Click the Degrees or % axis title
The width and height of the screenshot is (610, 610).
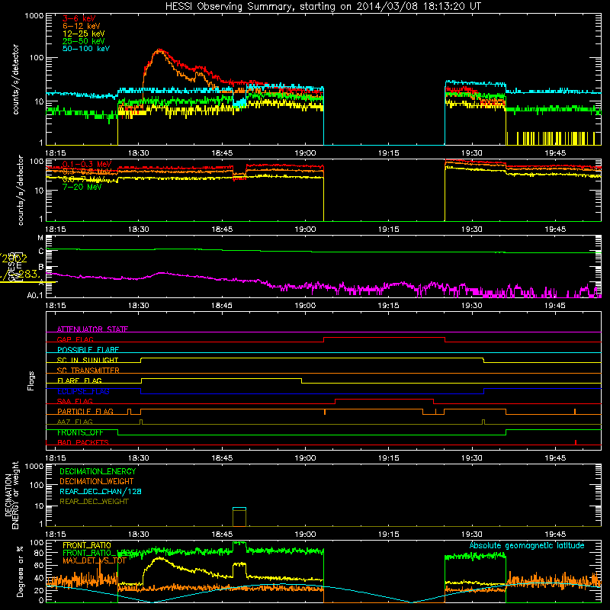pos(20,571)
